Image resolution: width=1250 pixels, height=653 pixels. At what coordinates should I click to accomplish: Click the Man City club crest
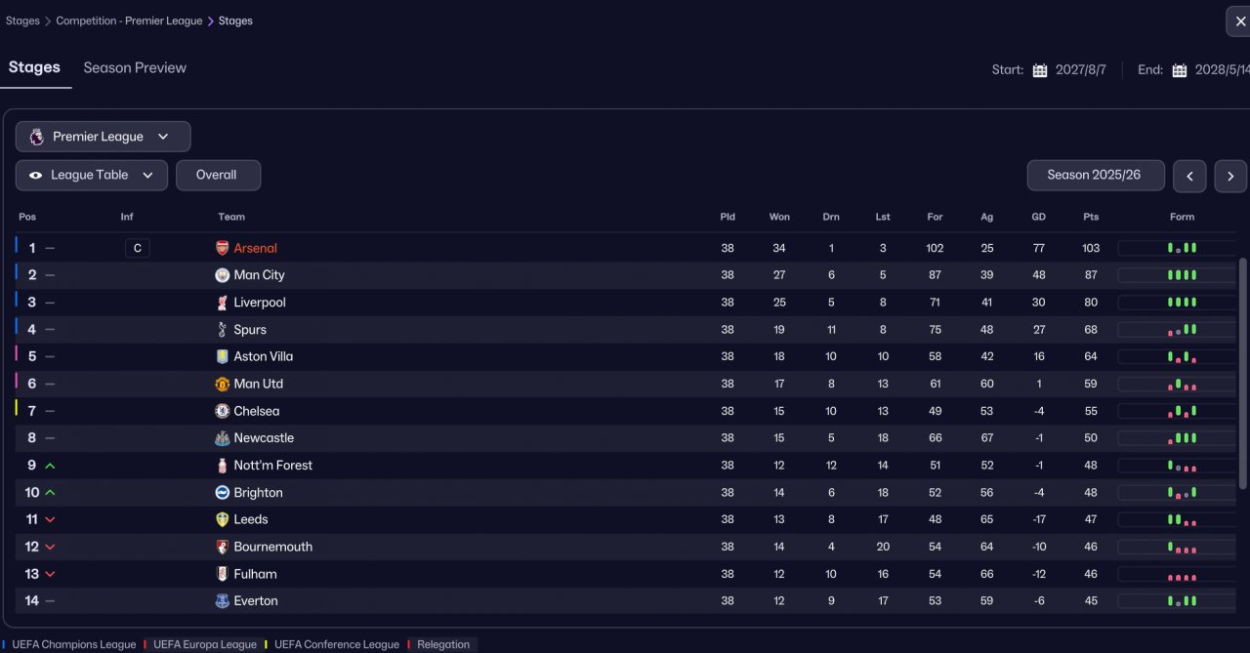pos(222,275)
